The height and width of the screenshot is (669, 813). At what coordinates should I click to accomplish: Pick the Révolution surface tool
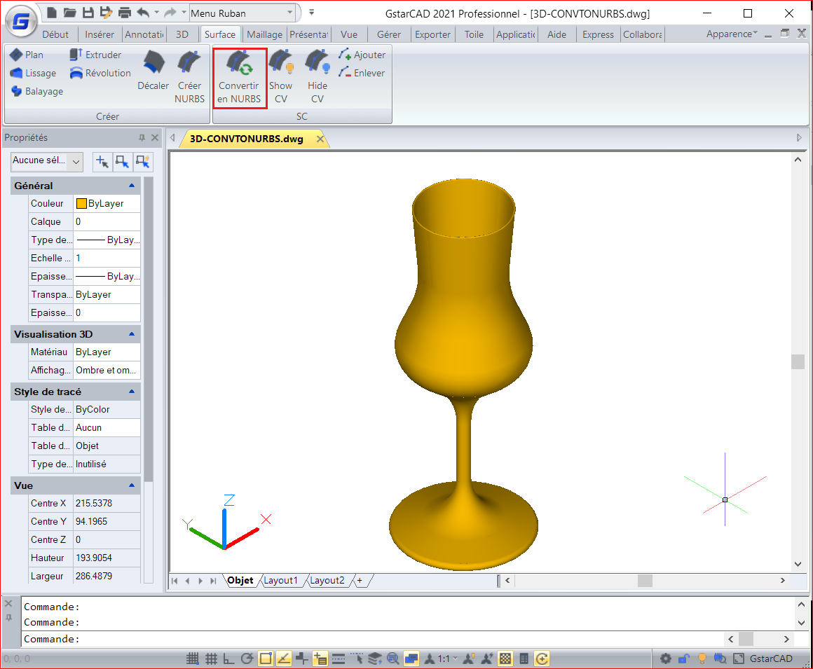click(x=100, y=73)
